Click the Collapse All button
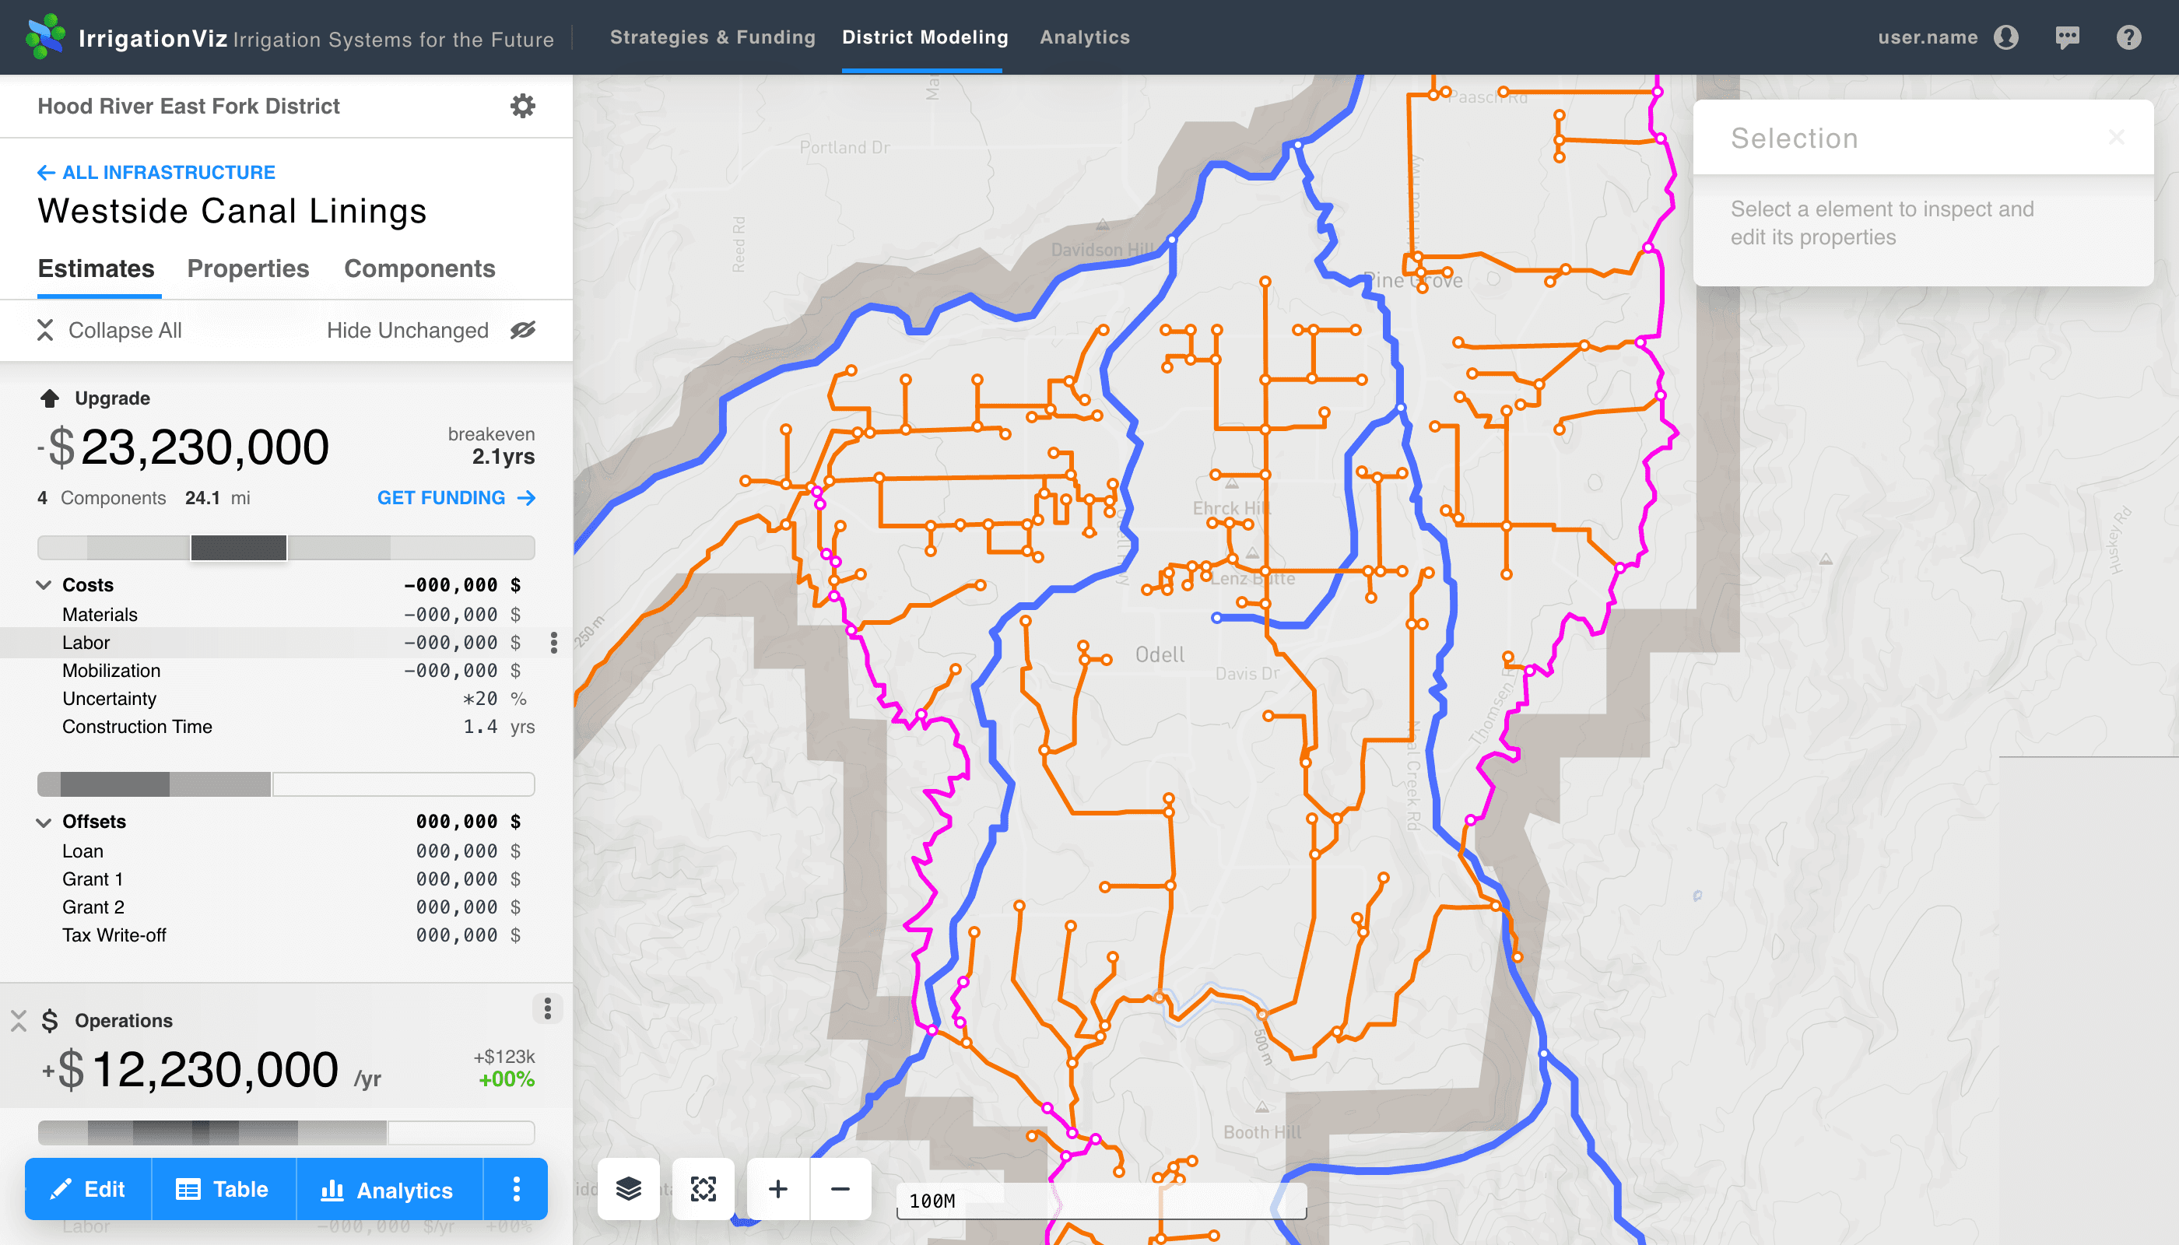 (x=110, y=330)
